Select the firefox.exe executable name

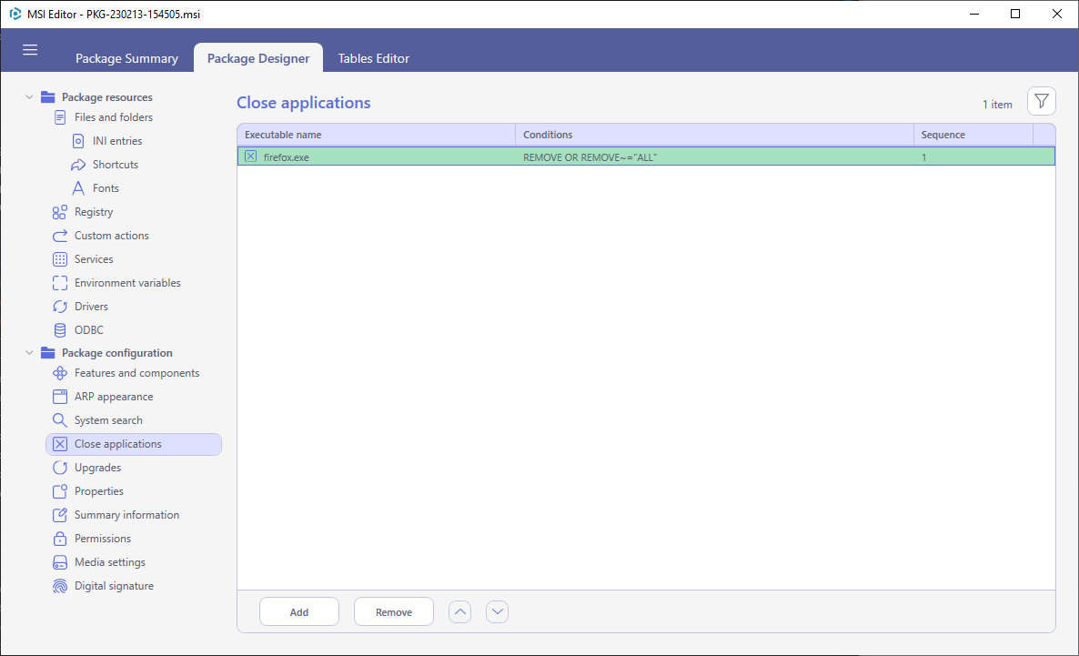coord(287,156)
